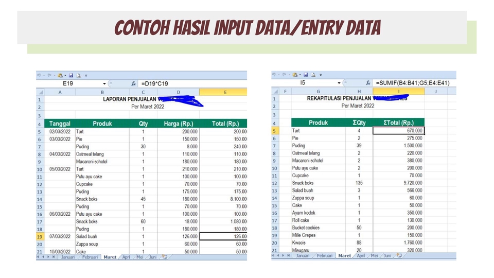Switch to April sheet tab in right window

tap(361, 256)
